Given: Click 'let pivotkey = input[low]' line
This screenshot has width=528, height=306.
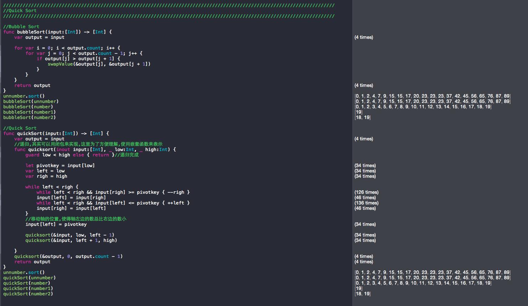Looking at the screenshot, I should pyautogui.click(x=60, y=166).
